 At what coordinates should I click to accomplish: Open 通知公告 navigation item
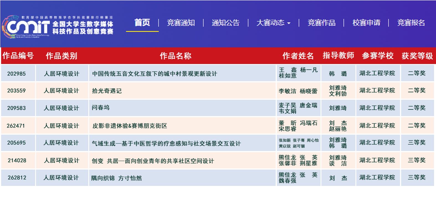coord(225,23)
